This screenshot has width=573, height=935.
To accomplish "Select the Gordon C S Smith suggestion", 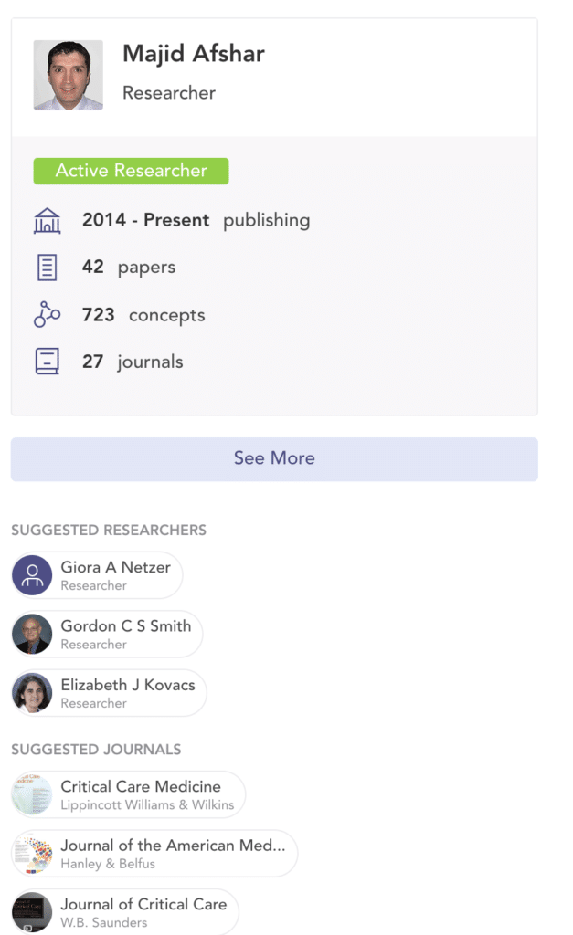I will pyautogui.click(x=107, y=635).
